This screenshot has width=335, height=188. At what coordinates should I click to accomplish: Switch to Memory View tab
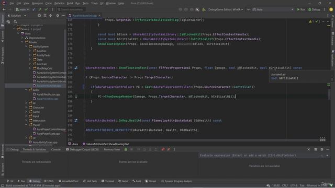pyautogui.click(x=111, y=149)
